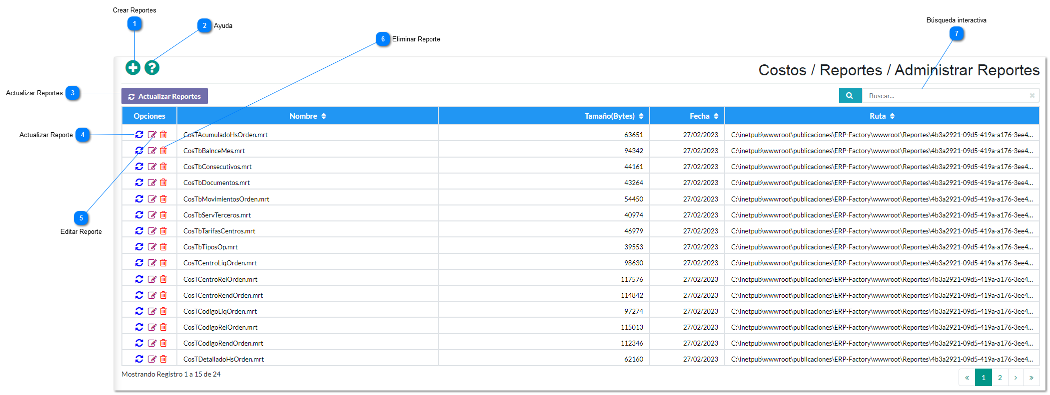This screenshot has width=1050, height=395.
Task: Go to first page of results
Action: pos(967,378)
